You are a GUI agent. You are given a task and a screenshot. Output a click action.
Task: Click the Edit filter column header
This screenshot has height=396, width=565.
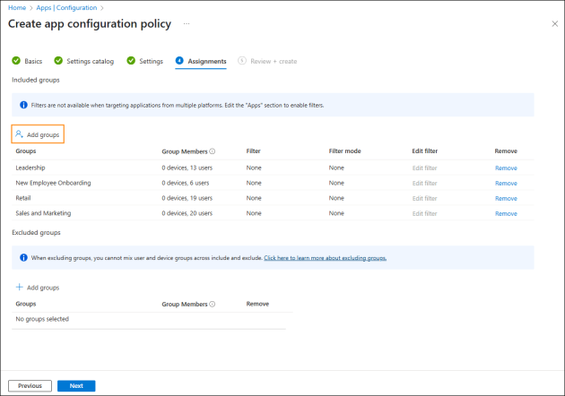425,151
